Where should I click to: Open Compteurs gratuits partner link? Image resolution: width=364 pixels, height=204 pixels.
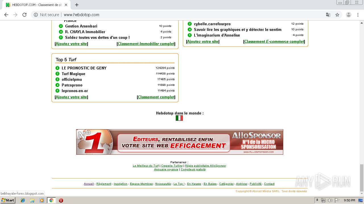(x=193, y=169)
